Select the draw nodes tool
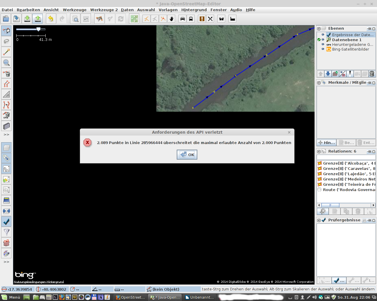 tap(6, 52)
